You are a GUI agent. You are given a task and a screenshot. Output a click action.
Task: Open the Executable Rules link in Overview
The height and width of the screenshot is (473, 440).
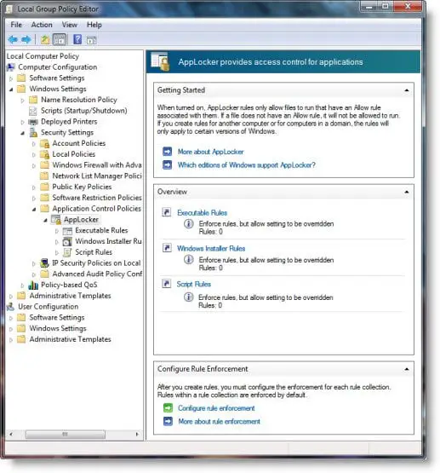[x=202, y=213]
